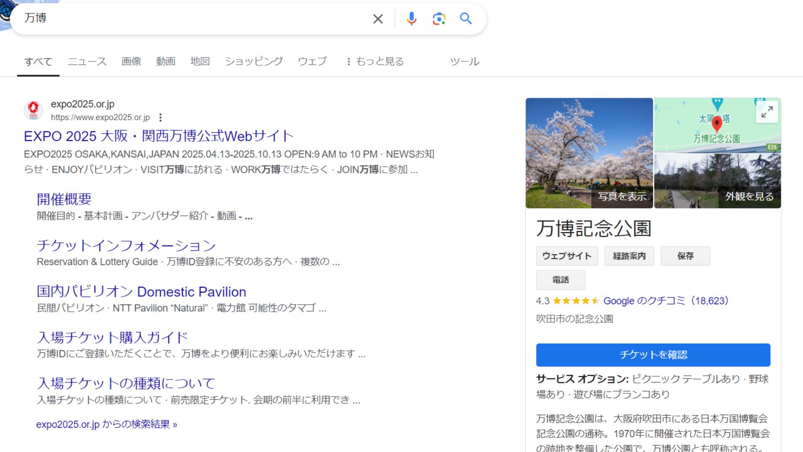Viewport: 803px width, 452px height.
Task: Open the ツール options
Action: tap(465, 62)
